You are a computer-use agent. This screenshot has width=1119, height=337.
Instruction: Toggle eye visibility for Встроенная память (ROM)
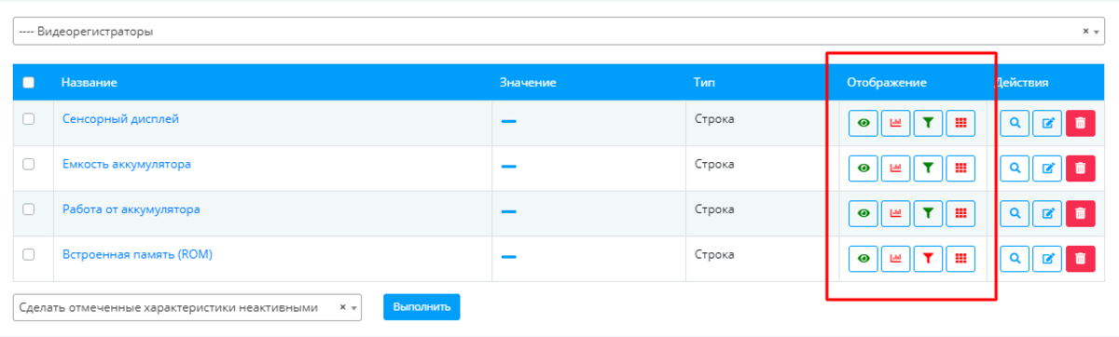[863, 259]
